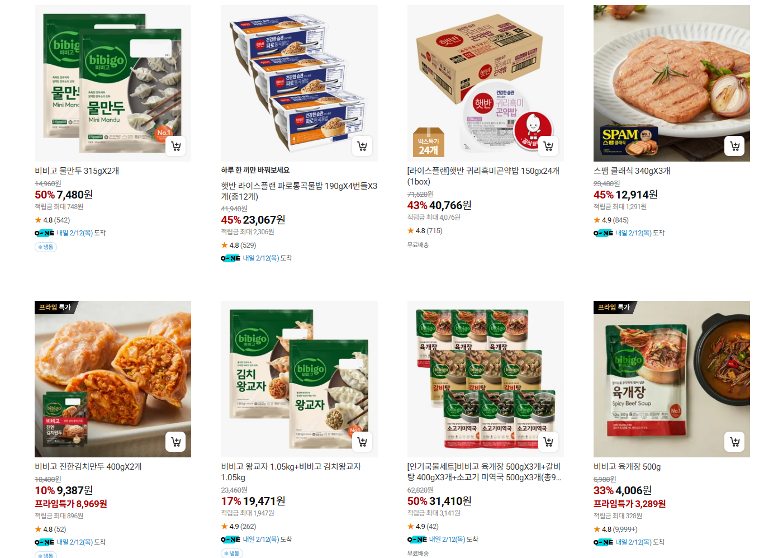Add 비비고 물만두 to cart
The height and width of the screenshot is (558, 759).
176,146
